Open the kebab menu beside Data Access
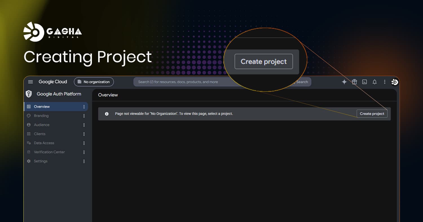This screenshot has width=423, height=222. [84, 143]
